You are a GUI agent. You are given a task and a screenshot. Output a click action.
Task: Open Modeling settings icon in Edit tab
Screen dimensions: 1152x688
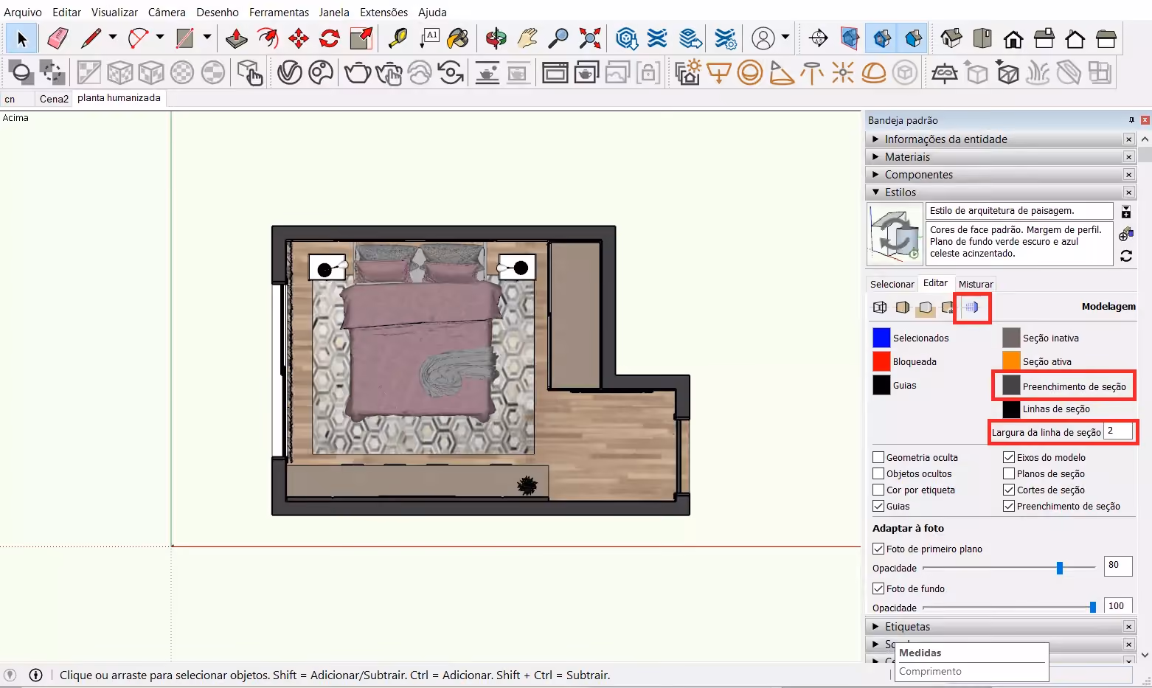coord(972,307)
